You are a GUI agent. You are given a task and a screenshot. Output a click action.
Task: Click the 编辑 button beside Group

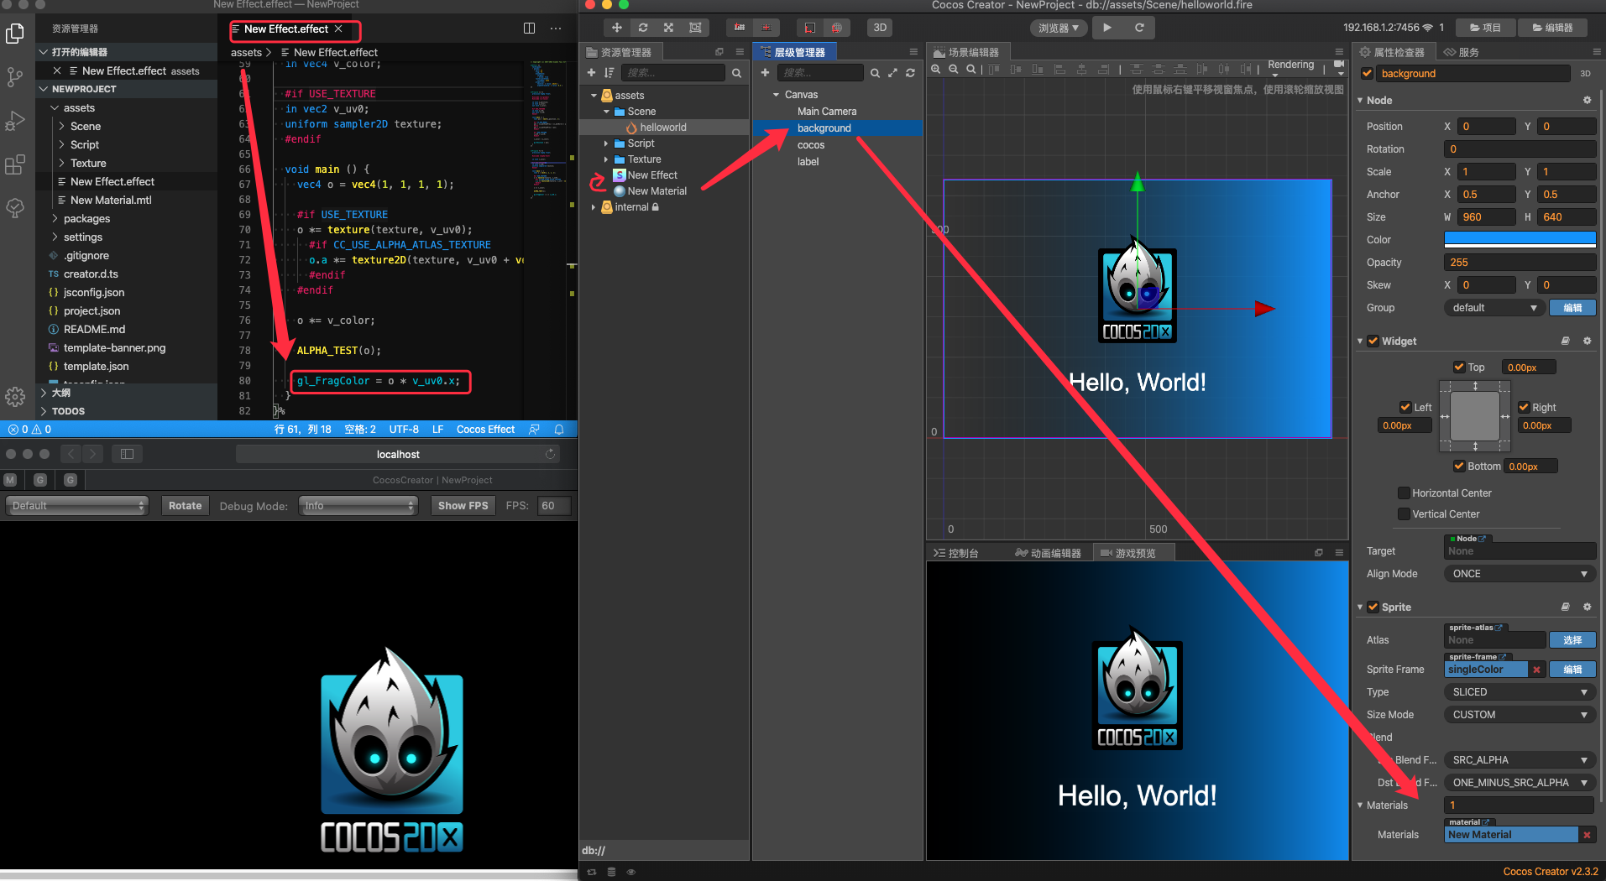click(1572, 308)
